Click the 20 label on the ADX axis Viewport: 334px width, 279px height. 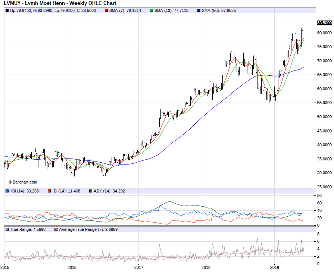319,218
